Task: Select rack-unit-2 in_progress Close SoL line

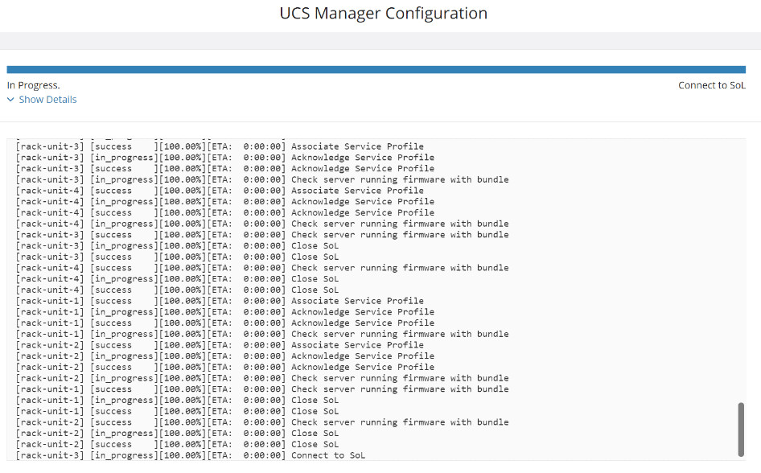Action: 177,434
